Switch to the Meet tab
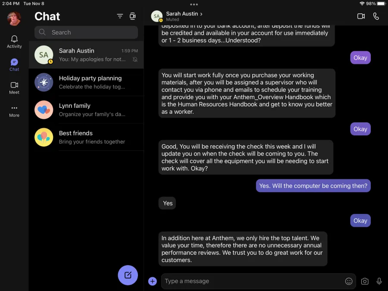Screen dimensions: 388x291 point(14,88)
